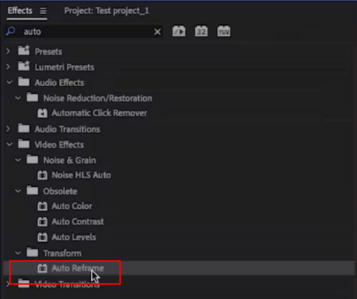Select the Auto Reframe effect
The image size is (357, 299).
[78, 268]
